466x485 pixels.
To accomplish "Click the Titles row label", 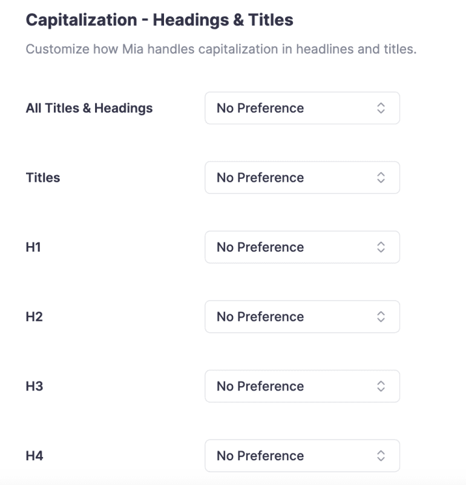I will [x=43, y=178].
